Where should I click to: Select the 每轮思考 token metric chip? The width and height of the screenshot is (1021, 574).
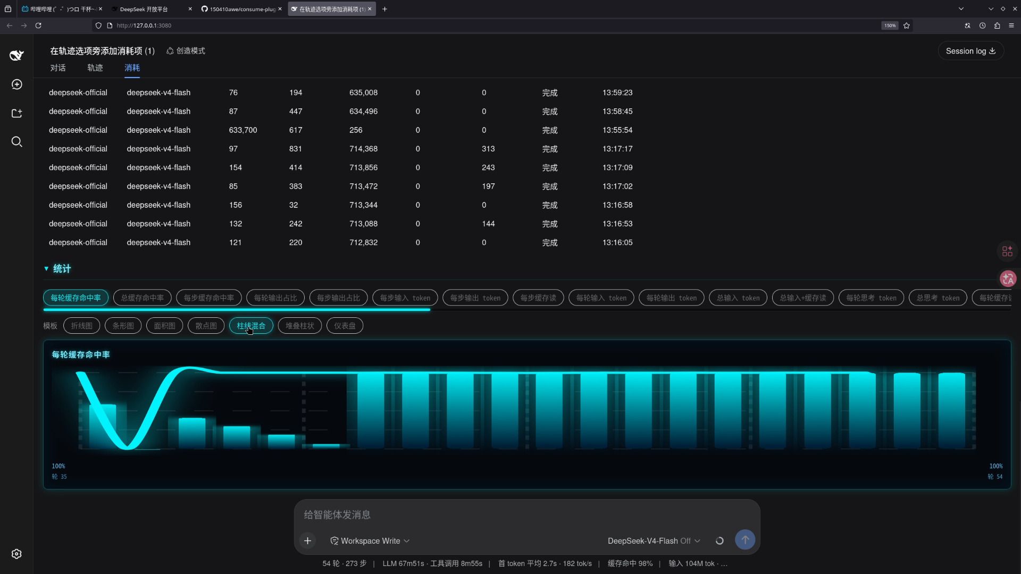(x=871, y=298)
